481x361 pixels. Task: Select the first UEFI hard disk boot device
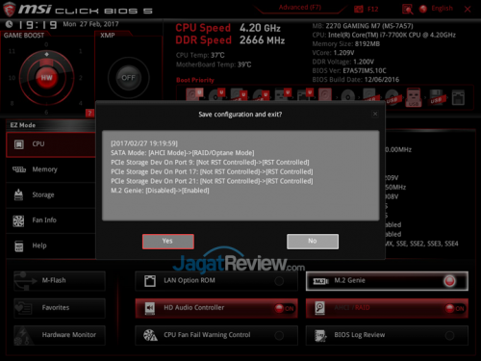194,94
